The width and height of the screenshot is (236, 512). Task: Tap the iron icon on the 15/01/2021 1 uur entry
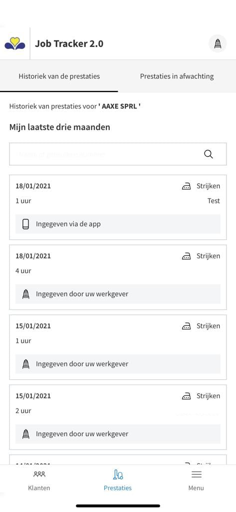coord(186,326)
